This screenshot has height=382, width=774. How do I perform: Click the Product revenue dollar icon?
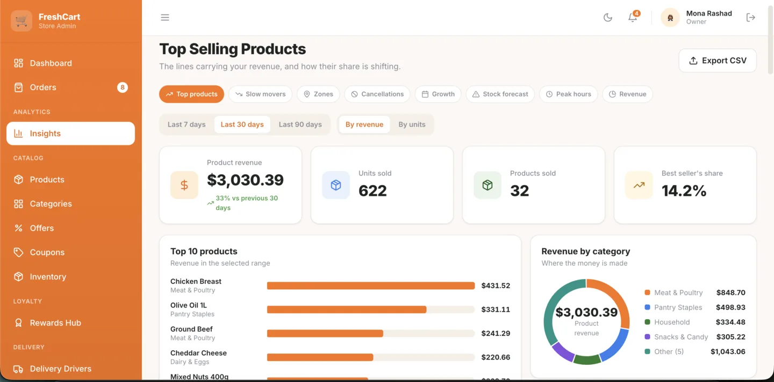pos(184,185)
